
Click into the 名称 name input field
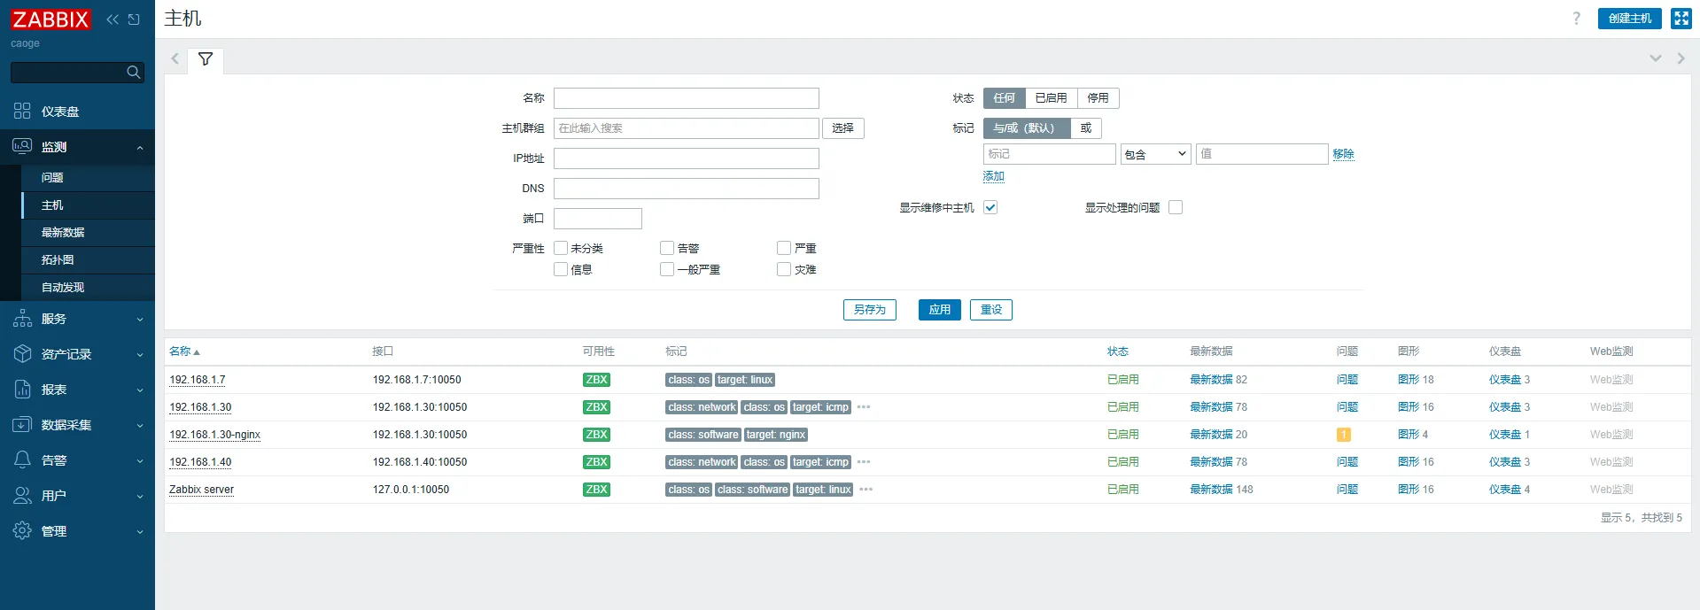pyautogui.click(x=687, y=98)
